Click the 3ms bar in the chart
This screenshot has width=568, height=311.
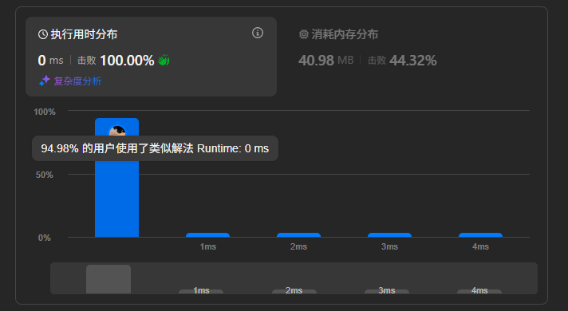tap(389, 235)
